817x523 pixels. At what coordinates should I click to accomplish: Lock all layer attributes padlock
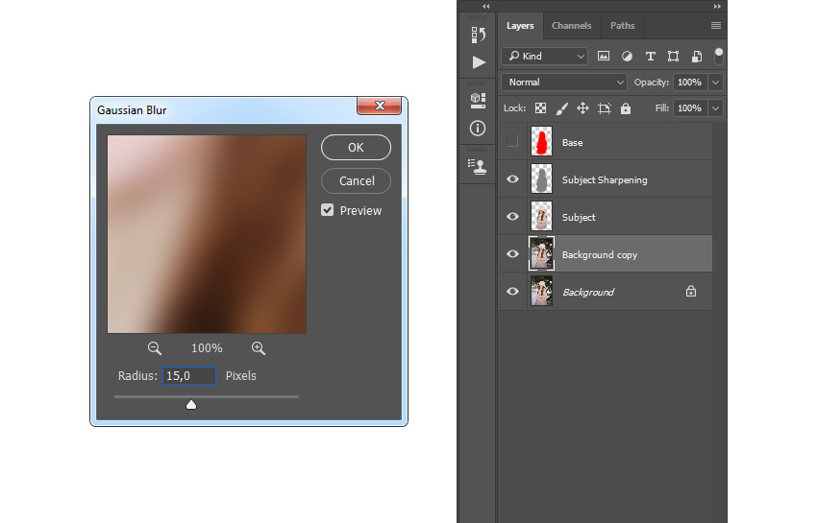[x=626, y=108]
